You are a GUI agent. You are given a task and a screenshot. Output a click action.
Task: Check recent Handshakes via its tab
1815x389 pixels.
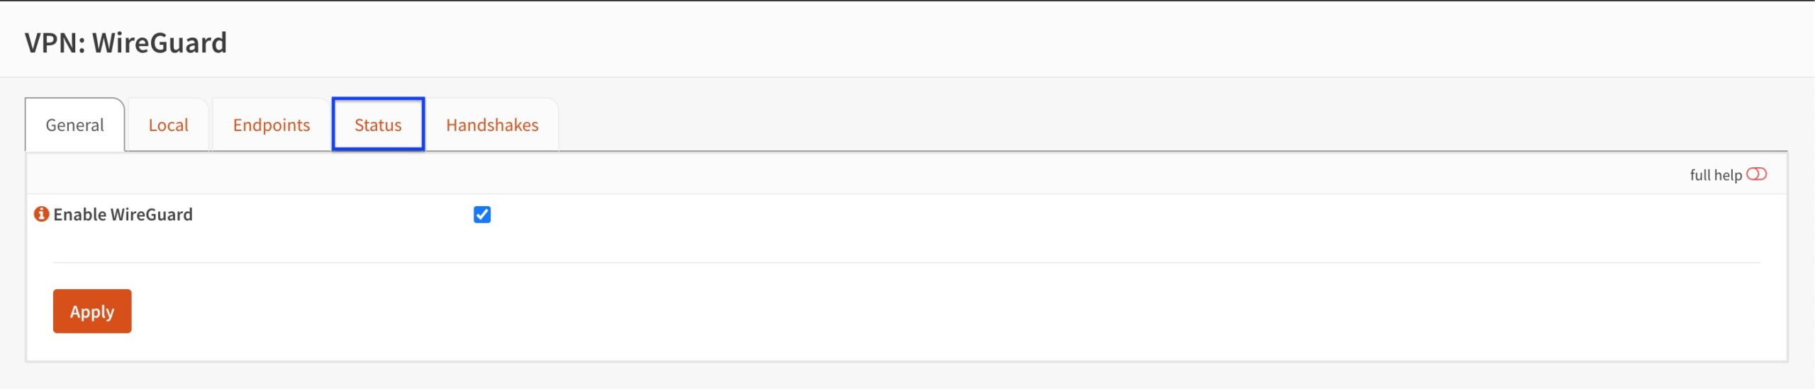[492, 125]
